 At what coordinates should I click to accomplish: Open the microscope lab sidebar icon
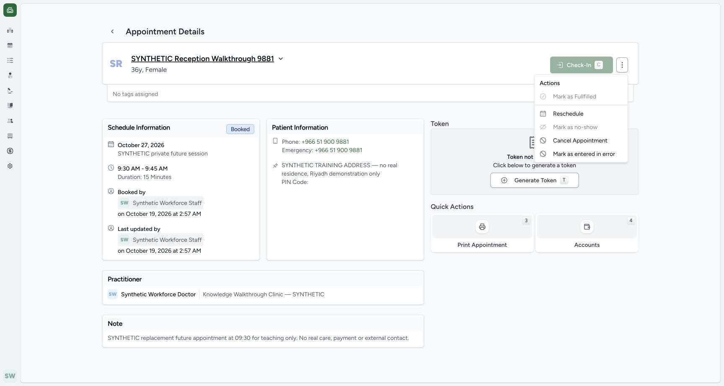(10, 91)
